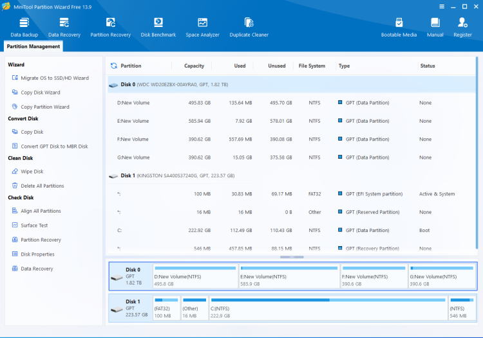This screenshot has height=338, width=483.
Task: Start the Disk Benchmark tool
Action: [158, 28]
